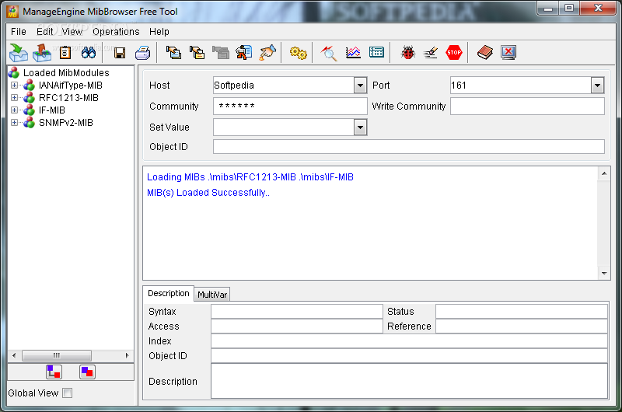Save results using floppy disk icon
This screenshot has height=412, width=622.
pyautogui.click(x=120, y=53)
